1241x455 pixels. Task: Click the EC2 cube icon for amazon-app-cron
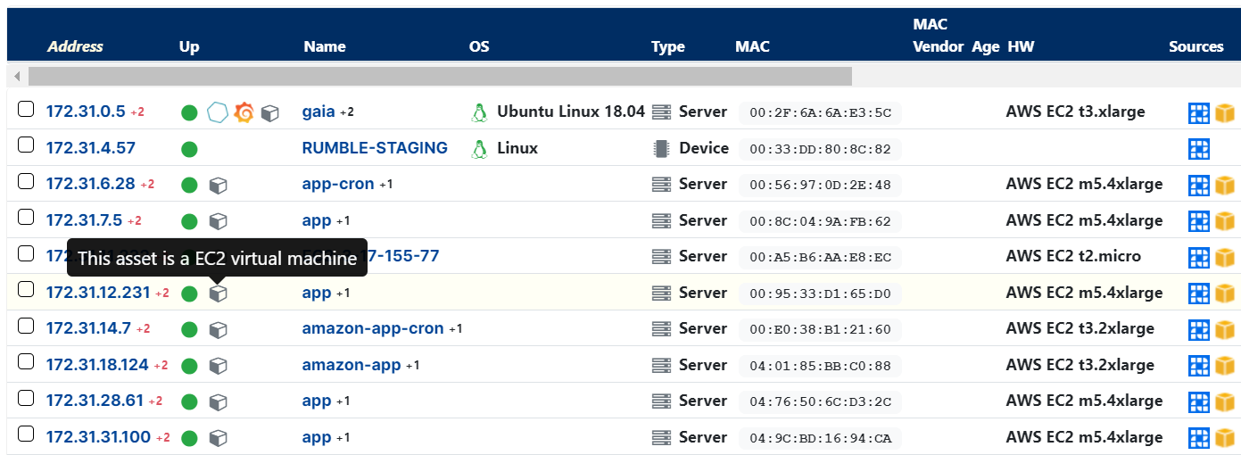point(218,329)
